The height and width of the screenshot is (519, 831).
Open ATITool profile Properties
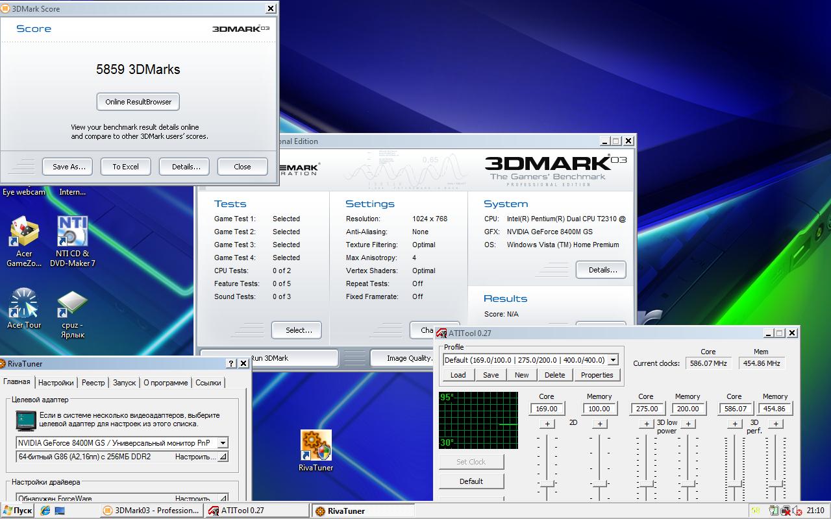pyautogui.click(x=597, y=375)
